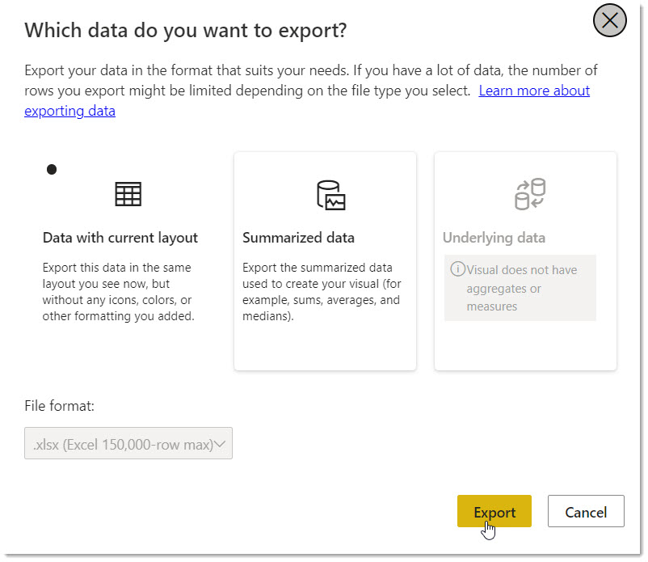Choose the Summarized data heading

pos(298,238)
